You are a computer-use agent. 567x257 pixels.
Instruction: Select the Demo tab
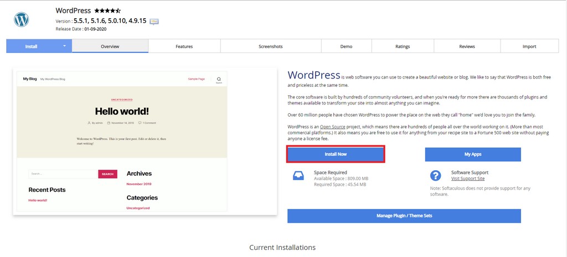(346, 46)
